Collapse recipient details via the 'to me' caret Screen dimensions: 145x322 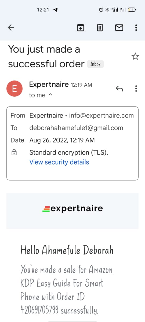50,95
